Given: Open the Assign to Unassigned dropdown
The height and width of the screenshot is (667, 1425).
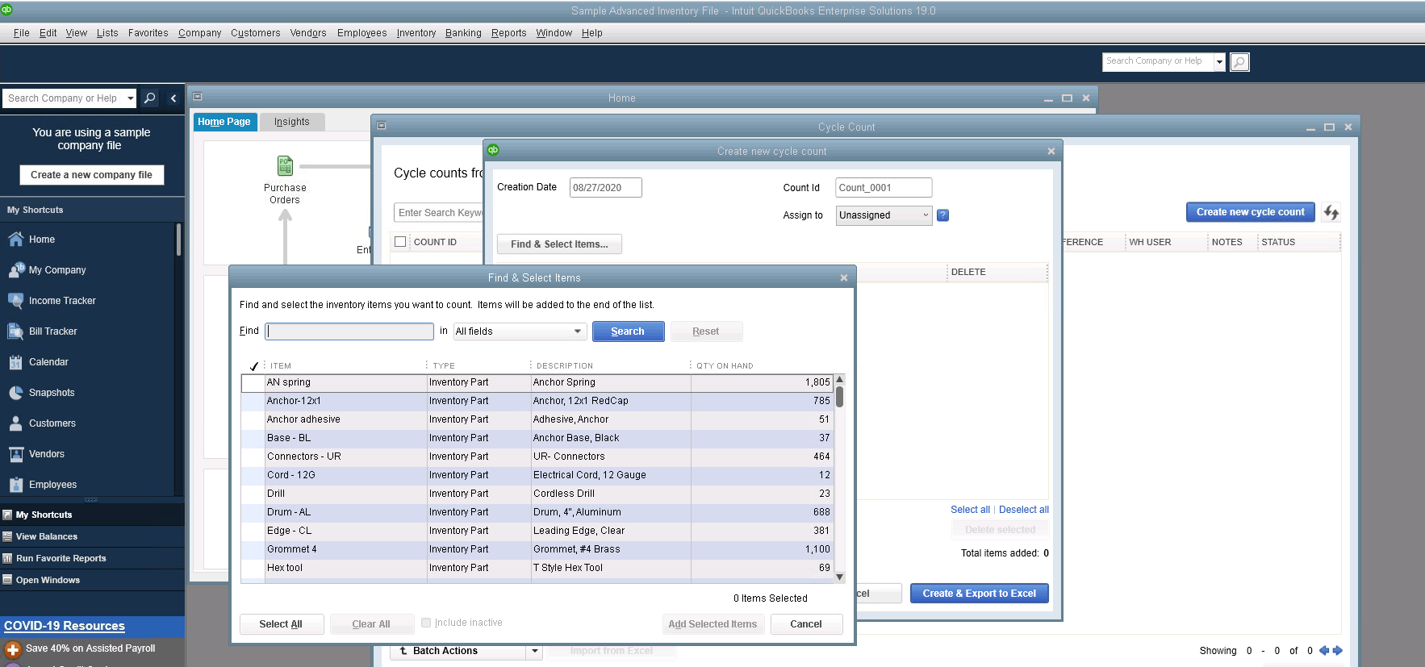Looking at the screenshot, I should point(884,215).
